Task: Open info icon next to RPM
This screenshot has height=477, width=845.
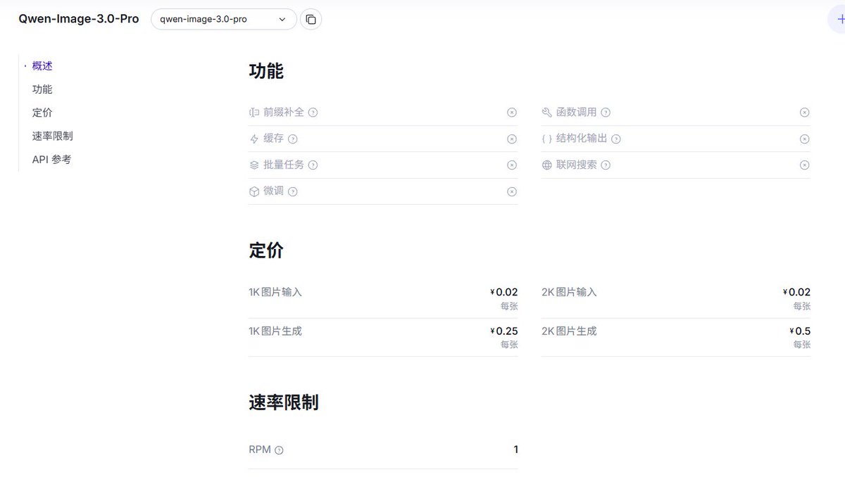Action: point(279,450)
